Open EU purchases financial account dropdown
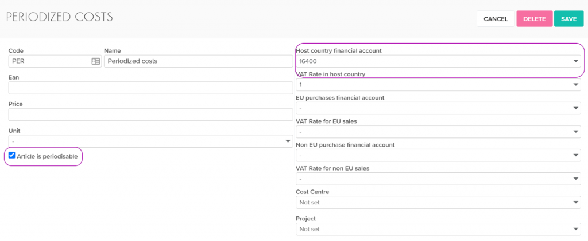Image resolution: width=588 pixels, height=241 pixels. tap(439, 108)
